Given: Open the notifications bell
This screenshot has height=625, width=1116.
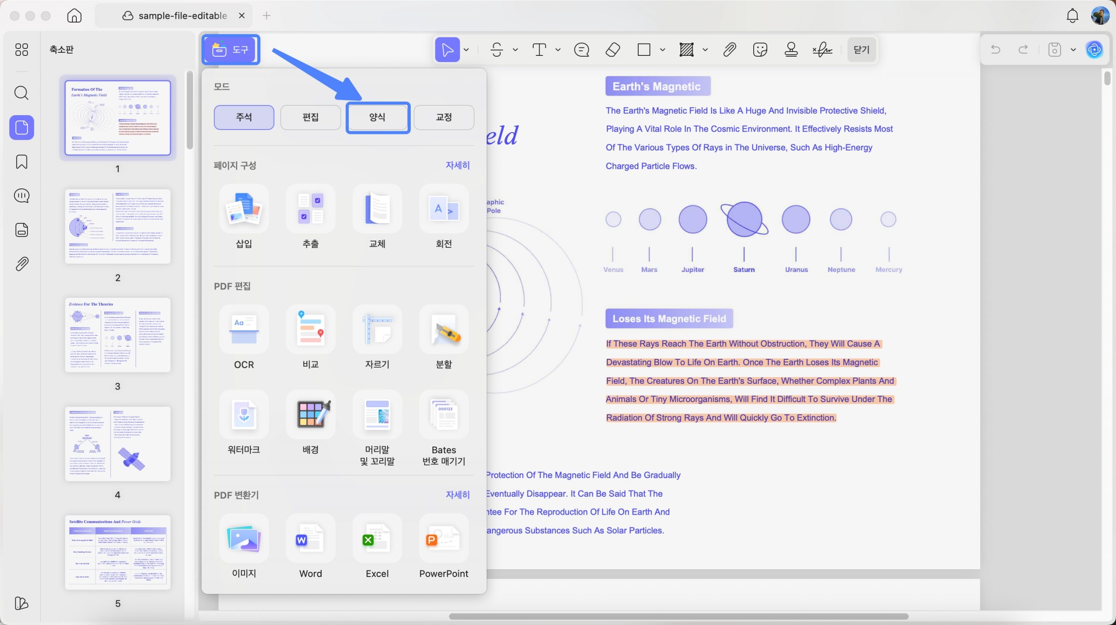Looking at the screenshot, I should coord(1072,16).
